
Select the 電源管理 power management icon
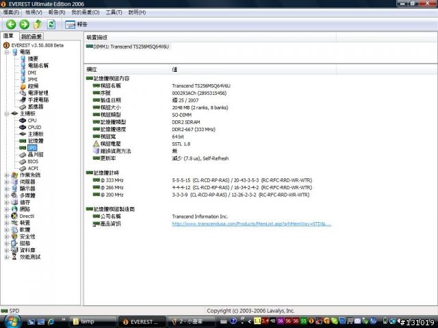click(x=23, y=93)
